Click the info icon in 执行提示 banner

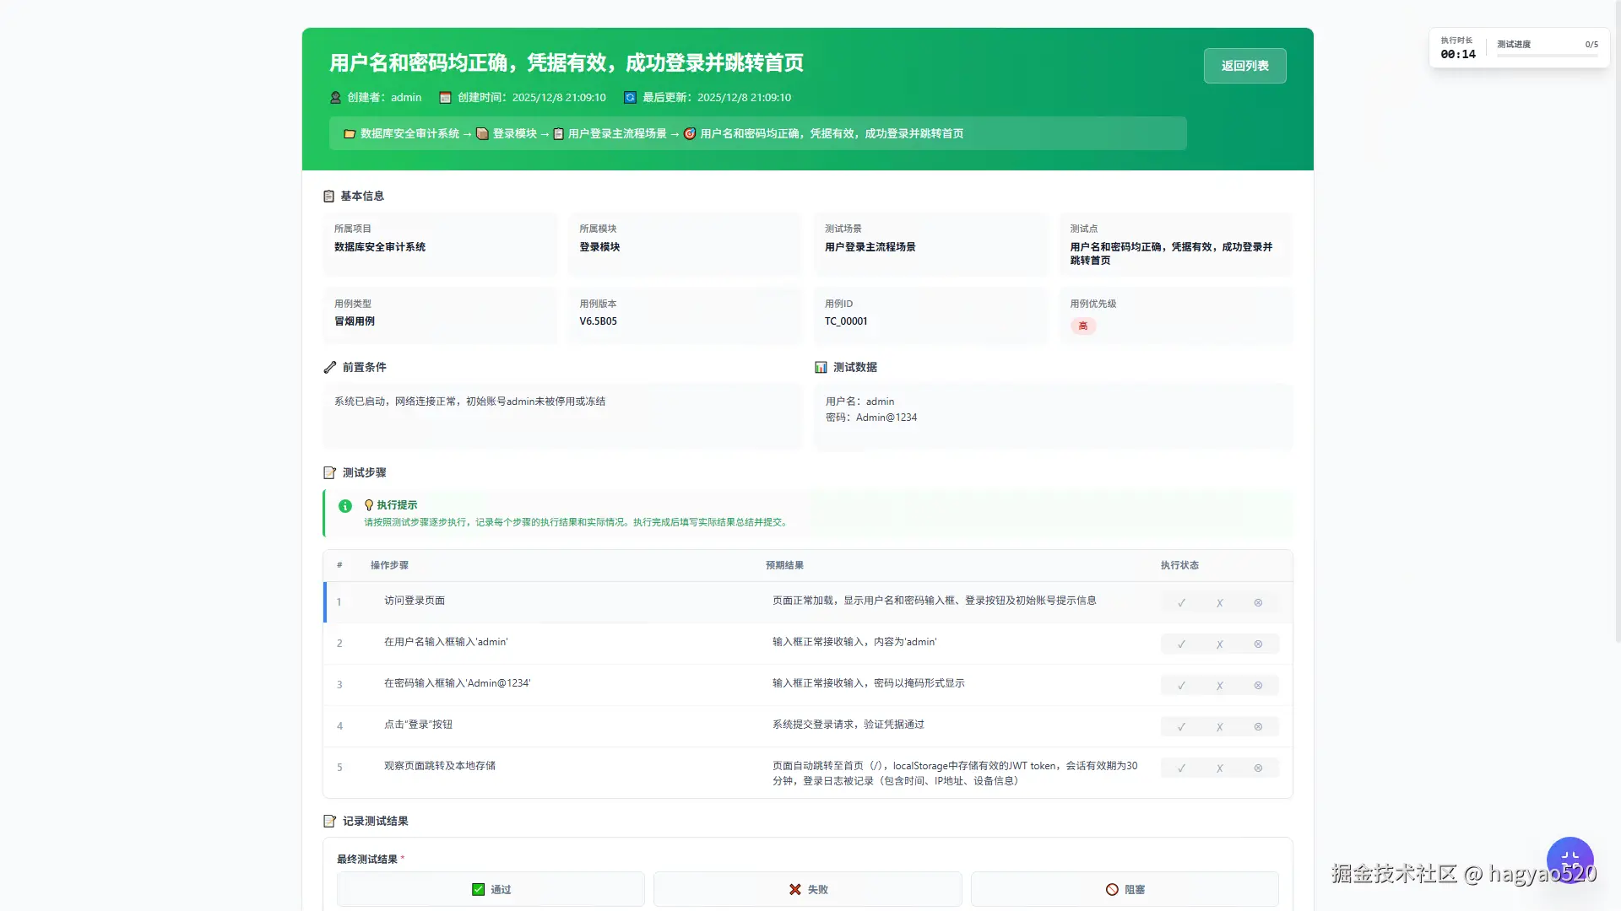point(344,506)
